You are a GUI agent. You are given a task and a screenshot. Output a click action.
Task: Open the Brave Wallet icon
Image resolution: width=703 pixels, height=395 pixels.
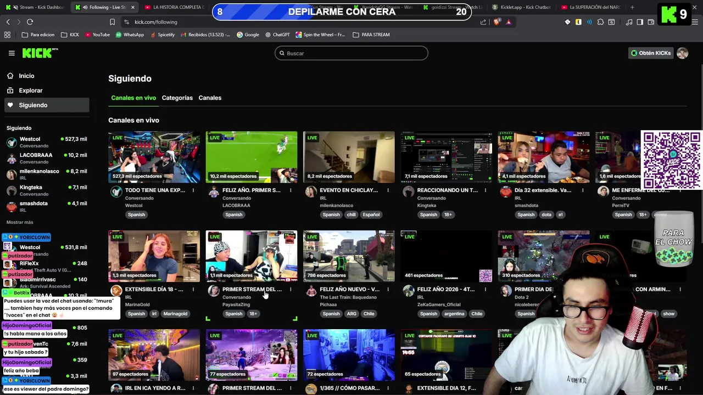[x=651, y=22]
